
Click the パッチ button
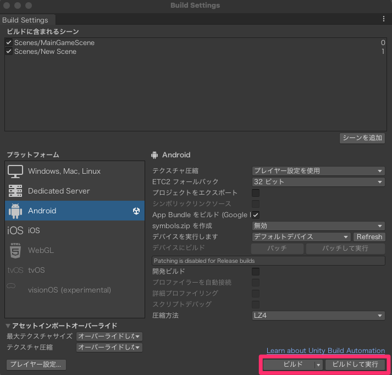277,249
